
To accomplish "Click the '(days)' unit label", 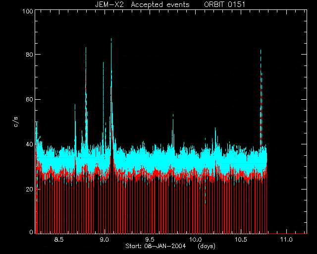I will (x=207, y=246).
